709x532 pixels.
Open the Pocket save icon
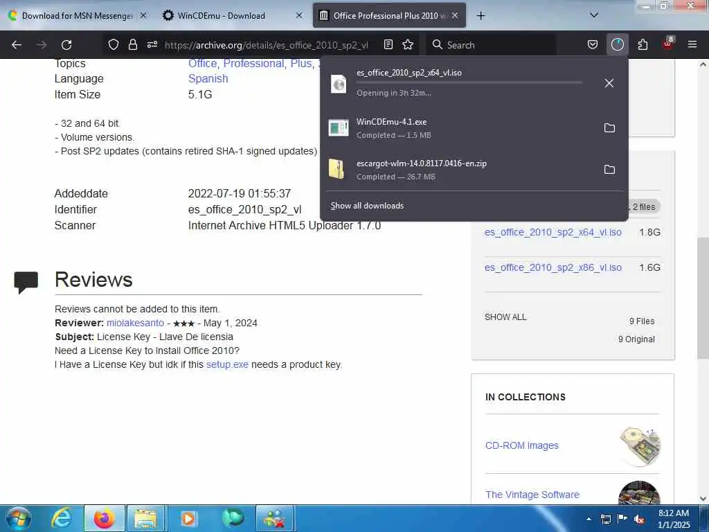click(593, 44)
